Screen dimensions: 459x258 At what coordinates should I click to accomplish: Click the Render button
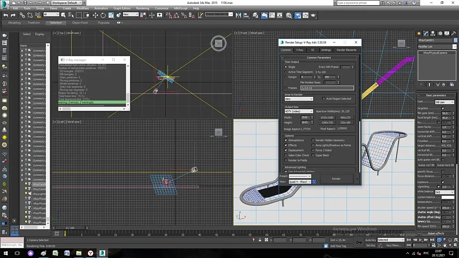click(x=336, y=179)
